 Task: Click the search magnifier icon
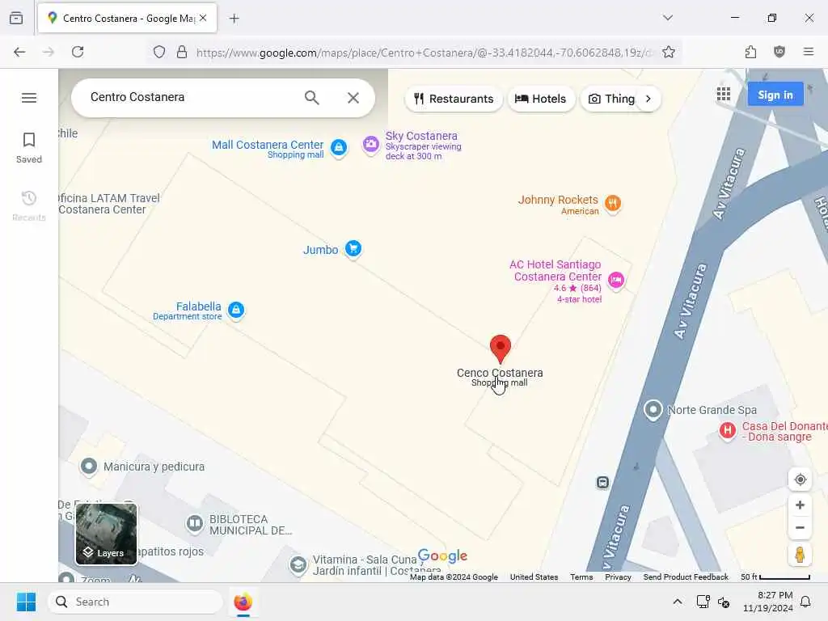pyautogui.click(x=311, y=98)
